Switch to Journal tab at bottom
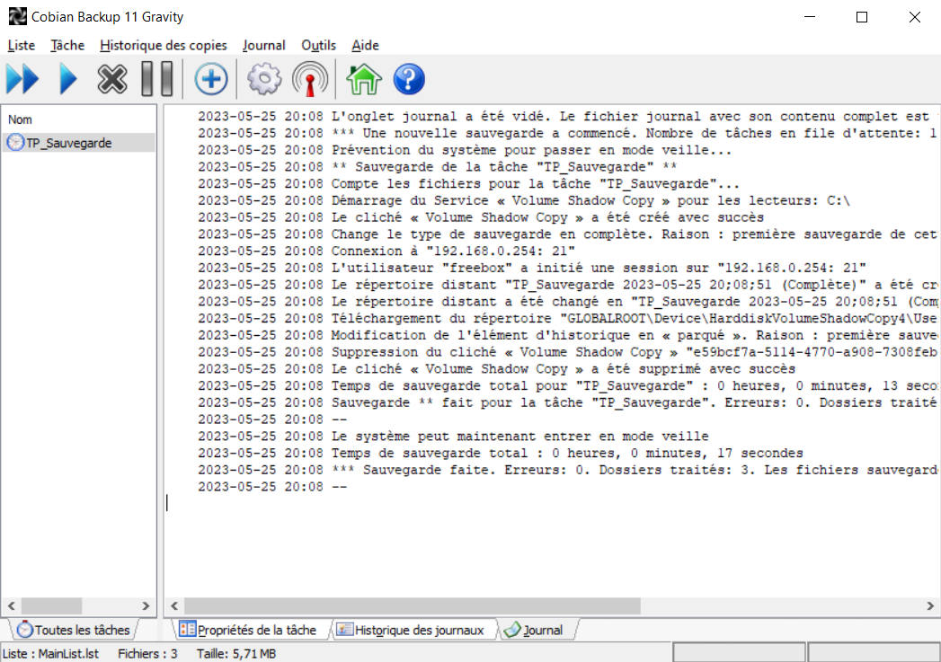 (x=536, y=630)
